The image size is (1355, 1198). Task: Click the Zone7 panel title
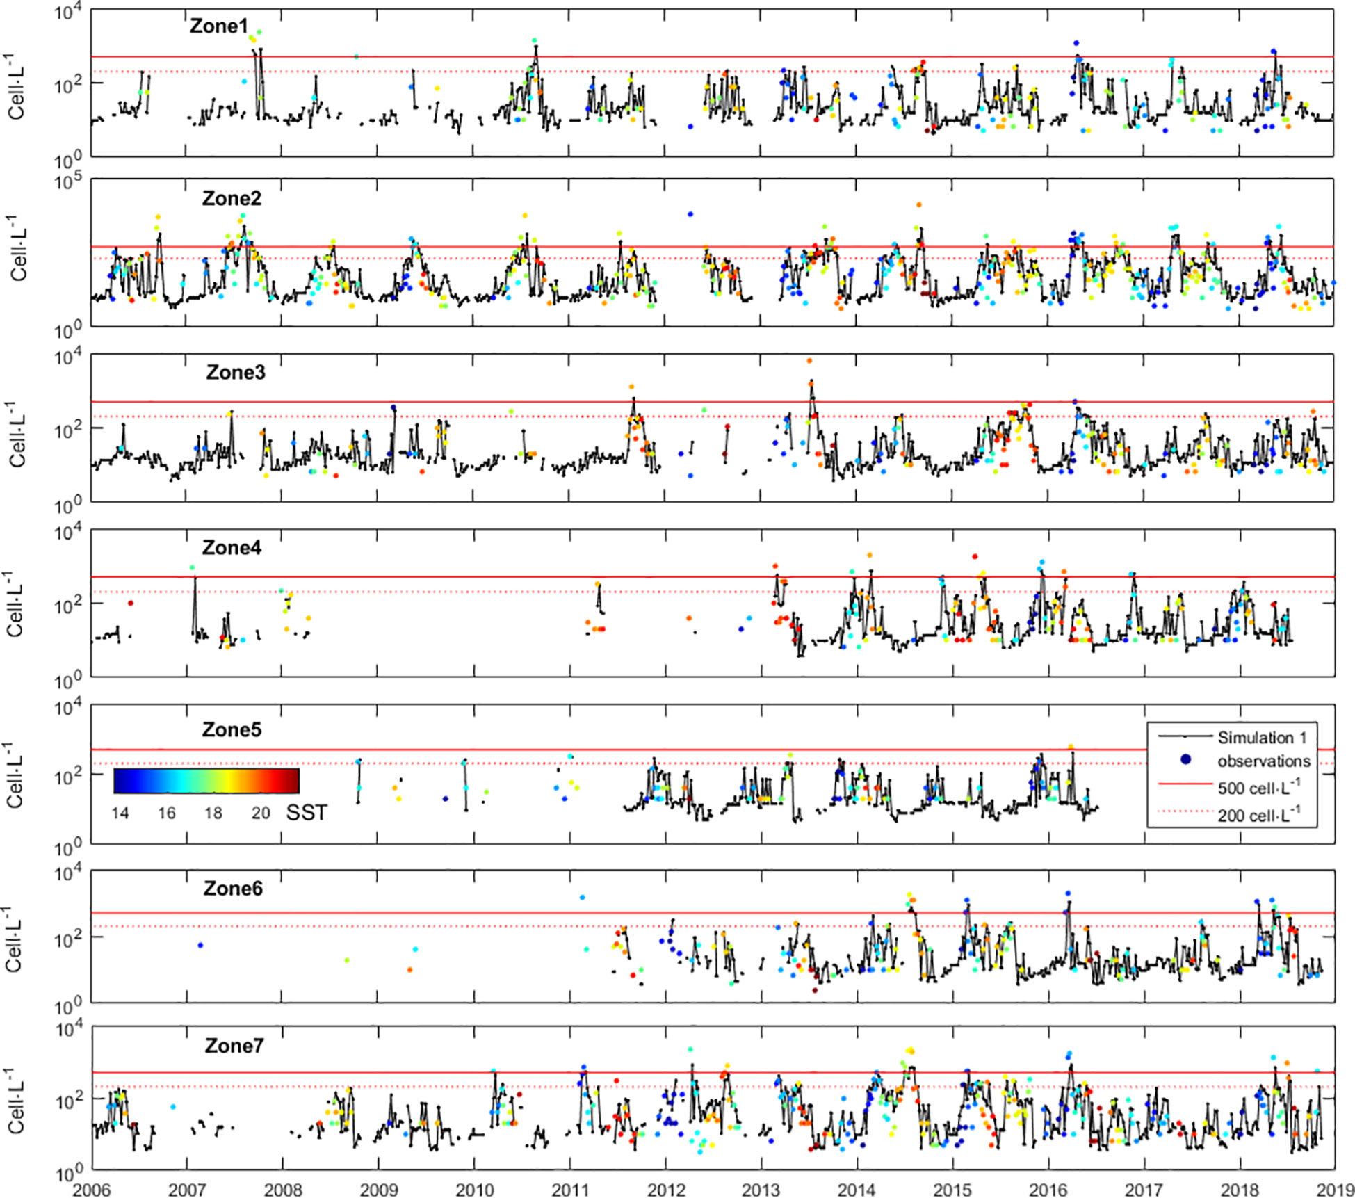point(234,1046)
